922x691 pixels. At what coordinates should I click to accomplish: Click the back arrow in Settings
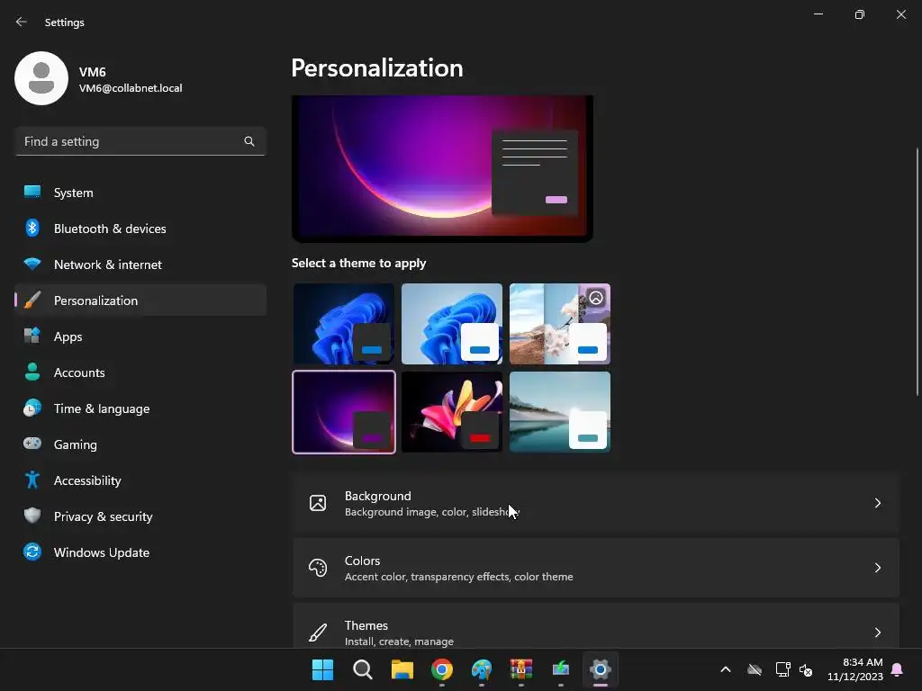[22, 22]
